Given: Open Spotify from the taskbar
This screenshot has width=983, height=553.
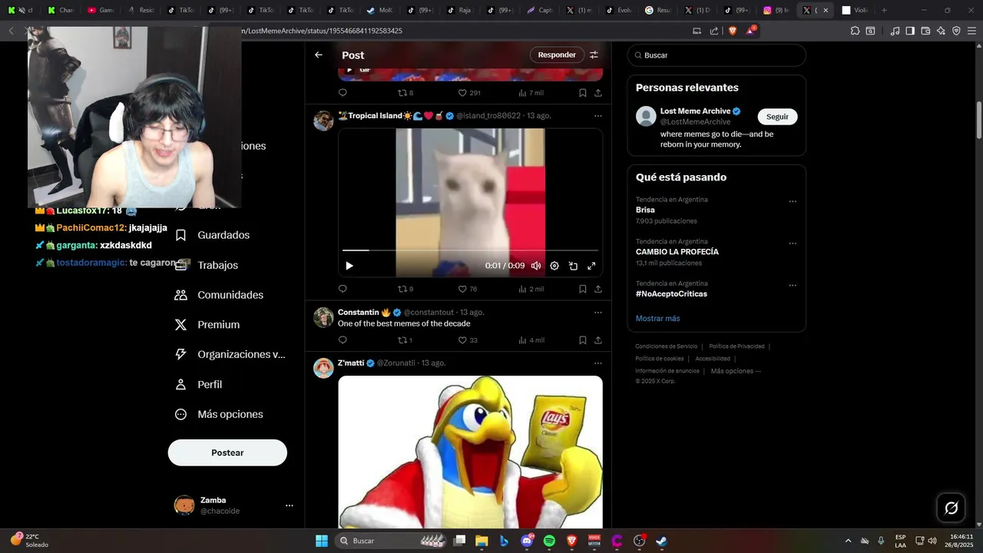Looking at the screenshot, I should (549, 541).
